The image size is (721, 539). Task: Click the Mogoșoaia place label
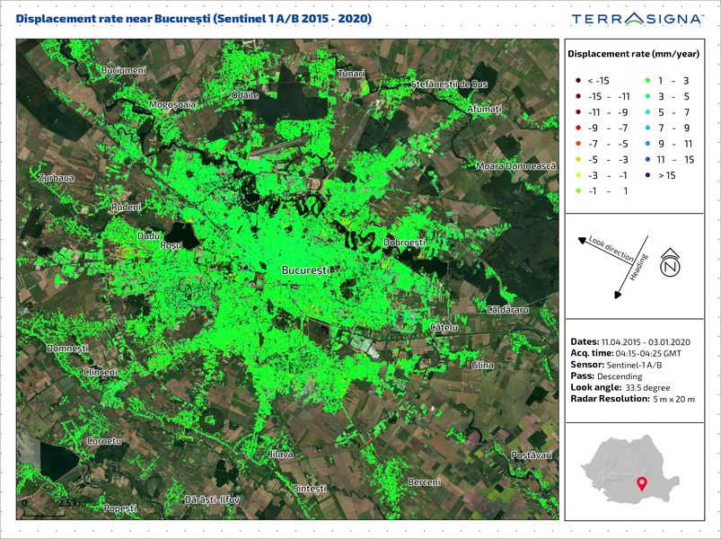point(172,105)
